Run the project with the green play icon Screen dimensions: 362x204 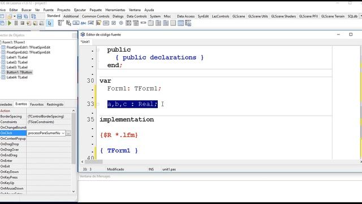click(10, 23)
